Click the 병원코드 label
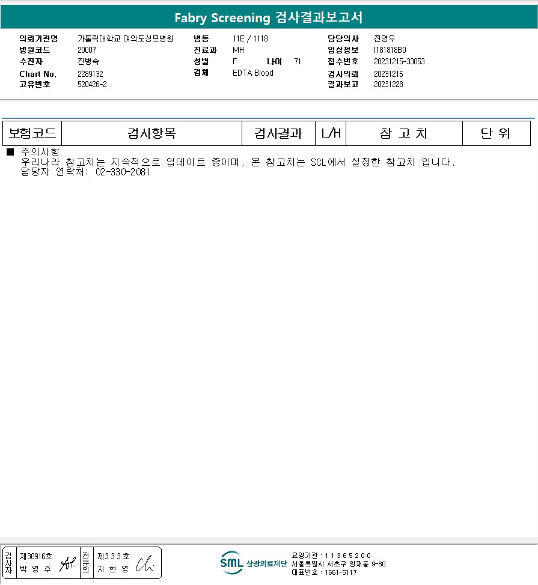The width and height of the screenshot is (538, 585). pyautogui.click(x=35, y=50)
